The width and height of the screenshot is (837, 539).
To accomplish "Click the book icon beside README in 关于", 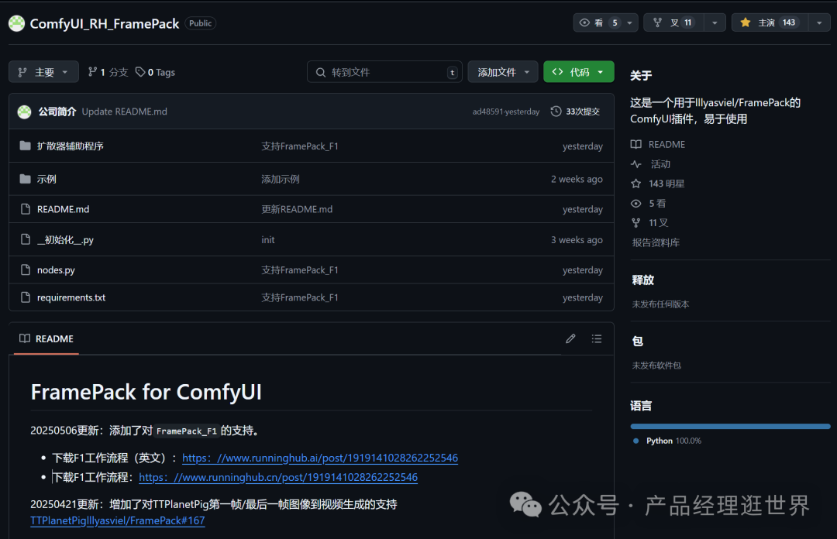I will (635, 144).
